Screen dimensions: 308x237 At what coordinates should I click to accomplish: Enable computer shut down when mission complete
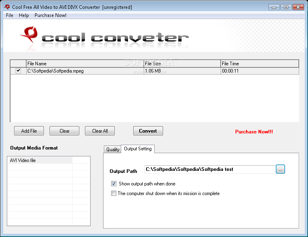[114, 193]
